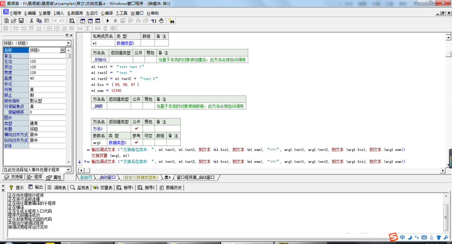Toggle the 中 Chinese input mode icon
Image resolution: width=452 pixels, height=244 pixels.
click(402, 237)
